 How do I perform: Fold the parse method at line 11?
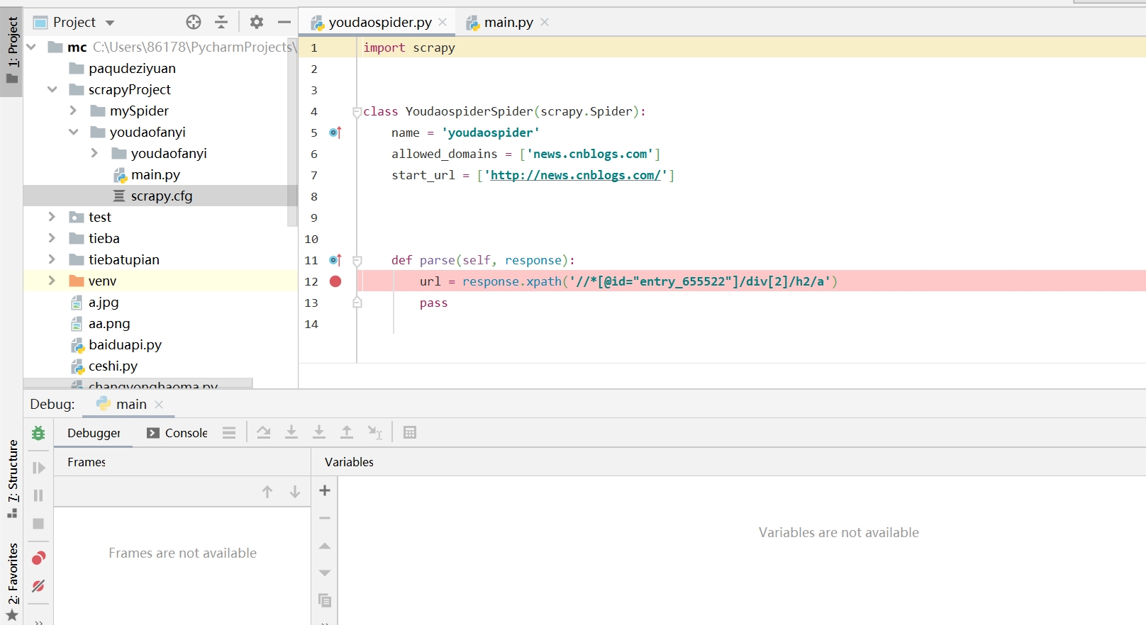click(357, 261)
